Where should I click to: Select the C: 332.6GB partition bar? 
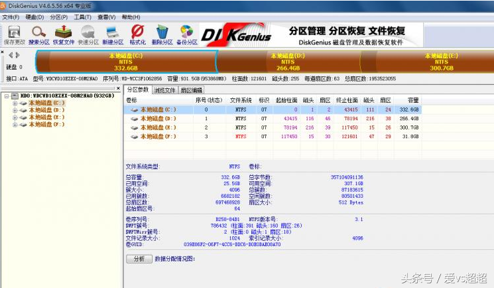(126, 62)
